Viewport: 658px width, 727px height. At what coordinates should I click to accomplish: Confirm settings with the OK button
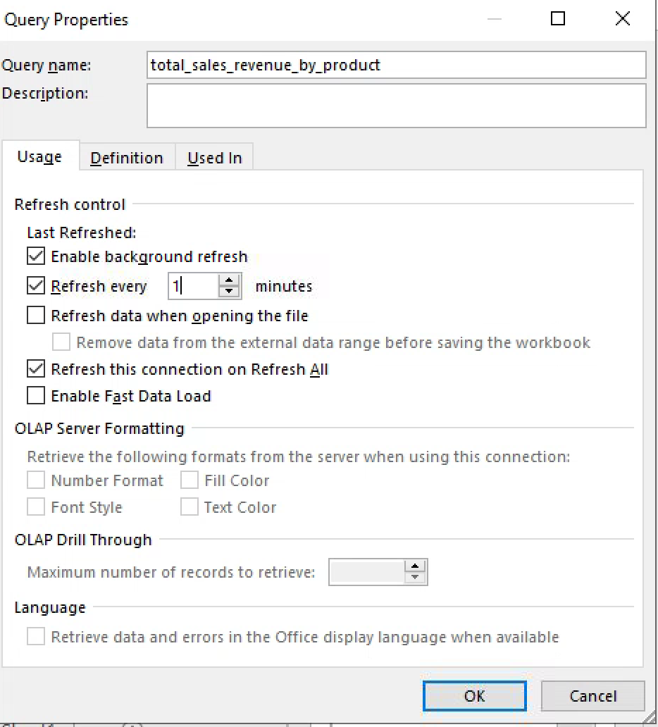pos(473,695)
